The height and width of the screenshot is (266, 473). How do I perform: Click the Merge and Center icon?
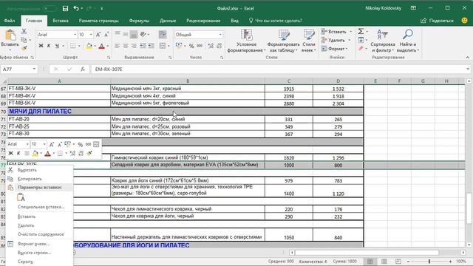[163, 46]
